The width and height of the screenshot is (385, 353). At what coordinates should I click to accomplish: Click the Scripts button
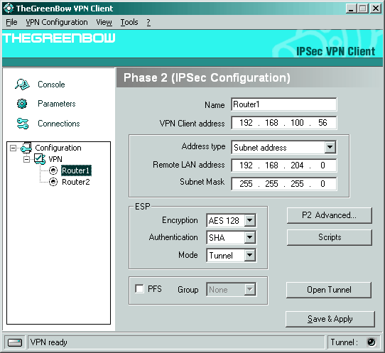tap(330, 237)
